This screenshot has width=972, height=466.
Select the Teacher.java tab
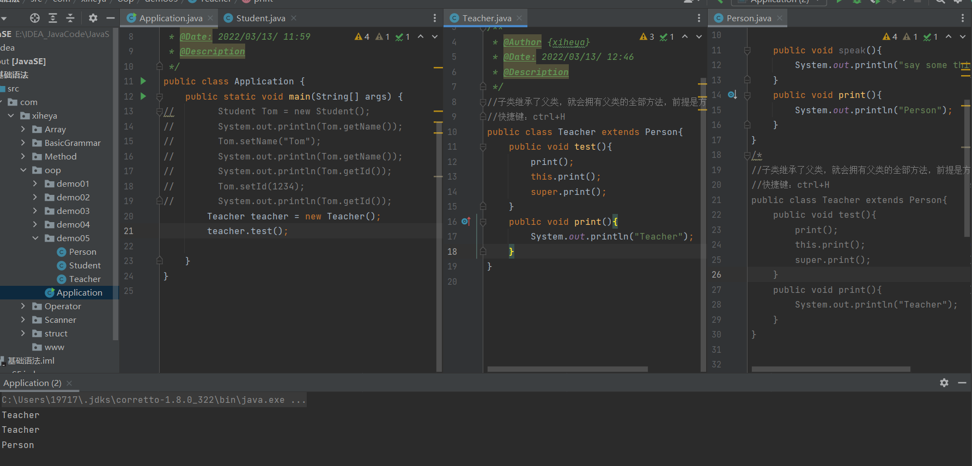tap(487, 18)
